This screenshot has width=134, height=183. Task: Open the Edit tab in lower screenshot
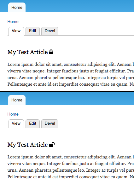click(32, 123)
